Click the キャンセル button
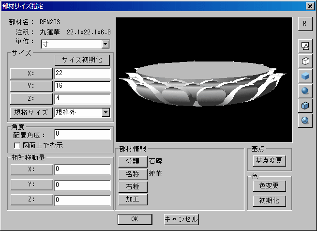317x231 pixels. (181, 219)
